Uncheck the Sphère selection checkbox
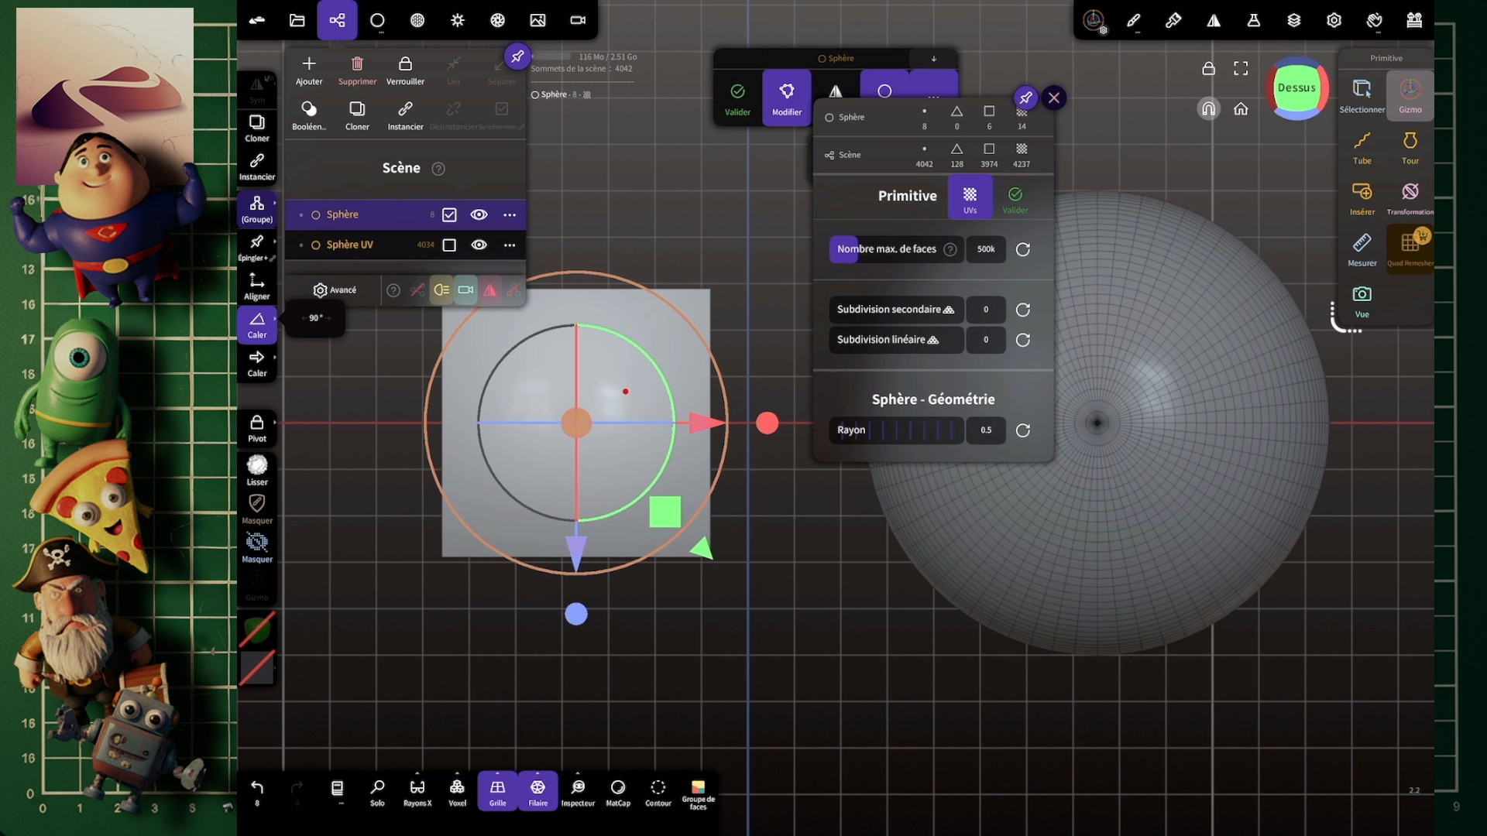Image resolution: width=1487 pixels, height=836 pixels. 449,215
